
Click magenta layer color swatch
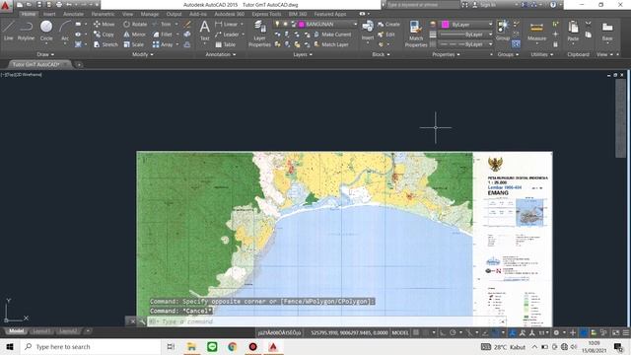[x=302, y=24]
